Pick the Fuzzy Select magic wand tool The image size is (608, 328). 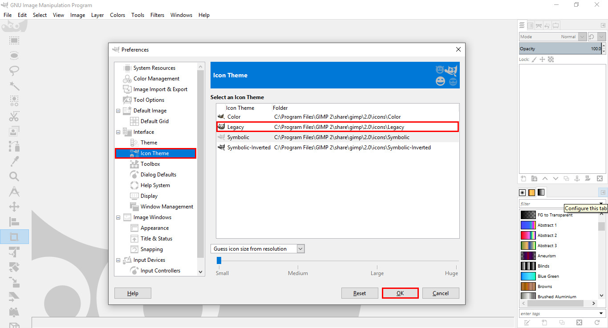[14, 86]
